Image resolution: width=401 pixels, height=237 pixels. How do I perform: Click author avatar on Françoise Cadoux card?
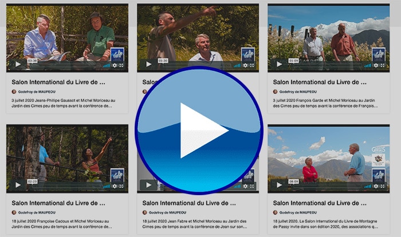14,212
